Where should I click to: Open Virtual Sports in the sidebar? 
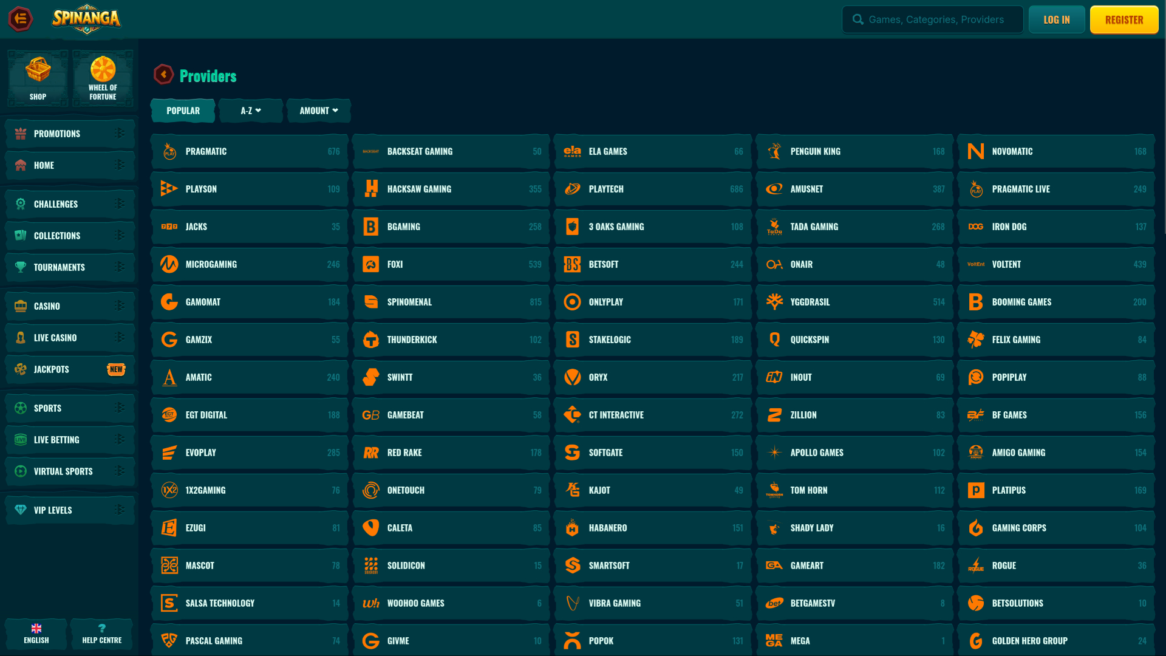point(70,471)
